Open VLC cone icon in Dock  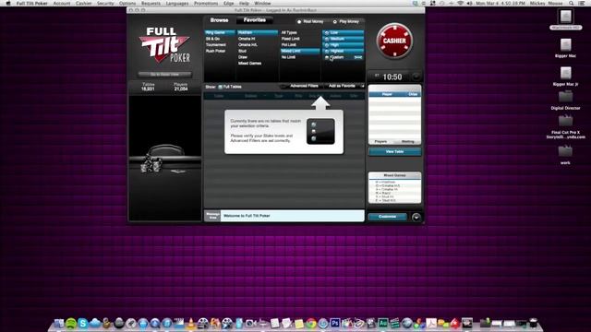point(191,324)
